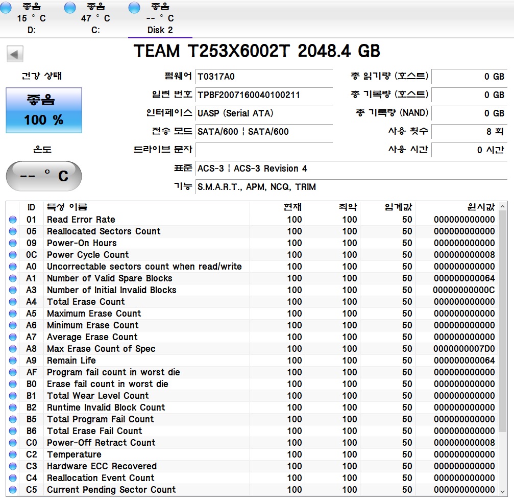This screenshot has height=503, width=514.
Task: Click the status dot for Number of Valid Spare Blocks
Action: point(13,278)
